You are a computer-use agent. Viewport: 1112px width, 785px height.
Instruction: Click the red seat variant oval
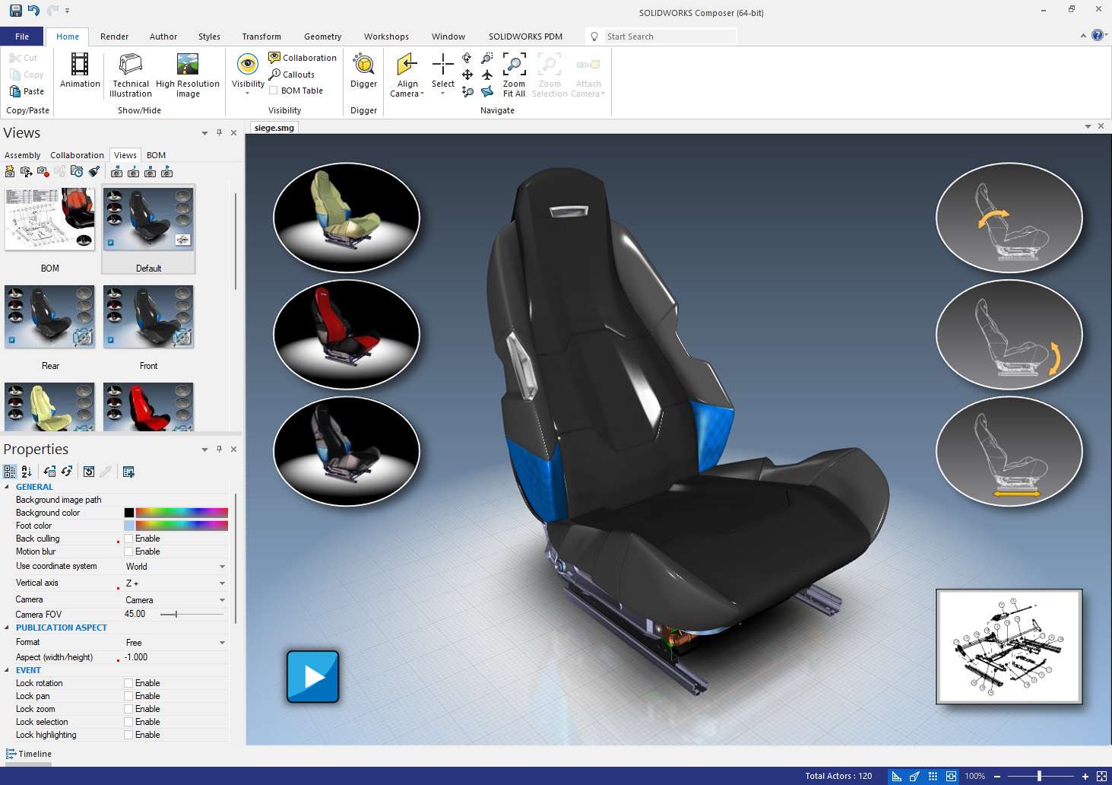pyautogui.click(x=347, y=334)
